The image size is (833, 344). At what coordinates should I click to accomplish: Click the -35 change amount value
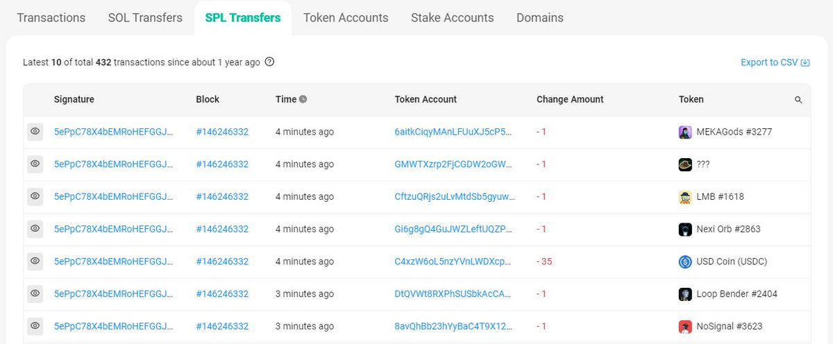[x=544, y=261]
